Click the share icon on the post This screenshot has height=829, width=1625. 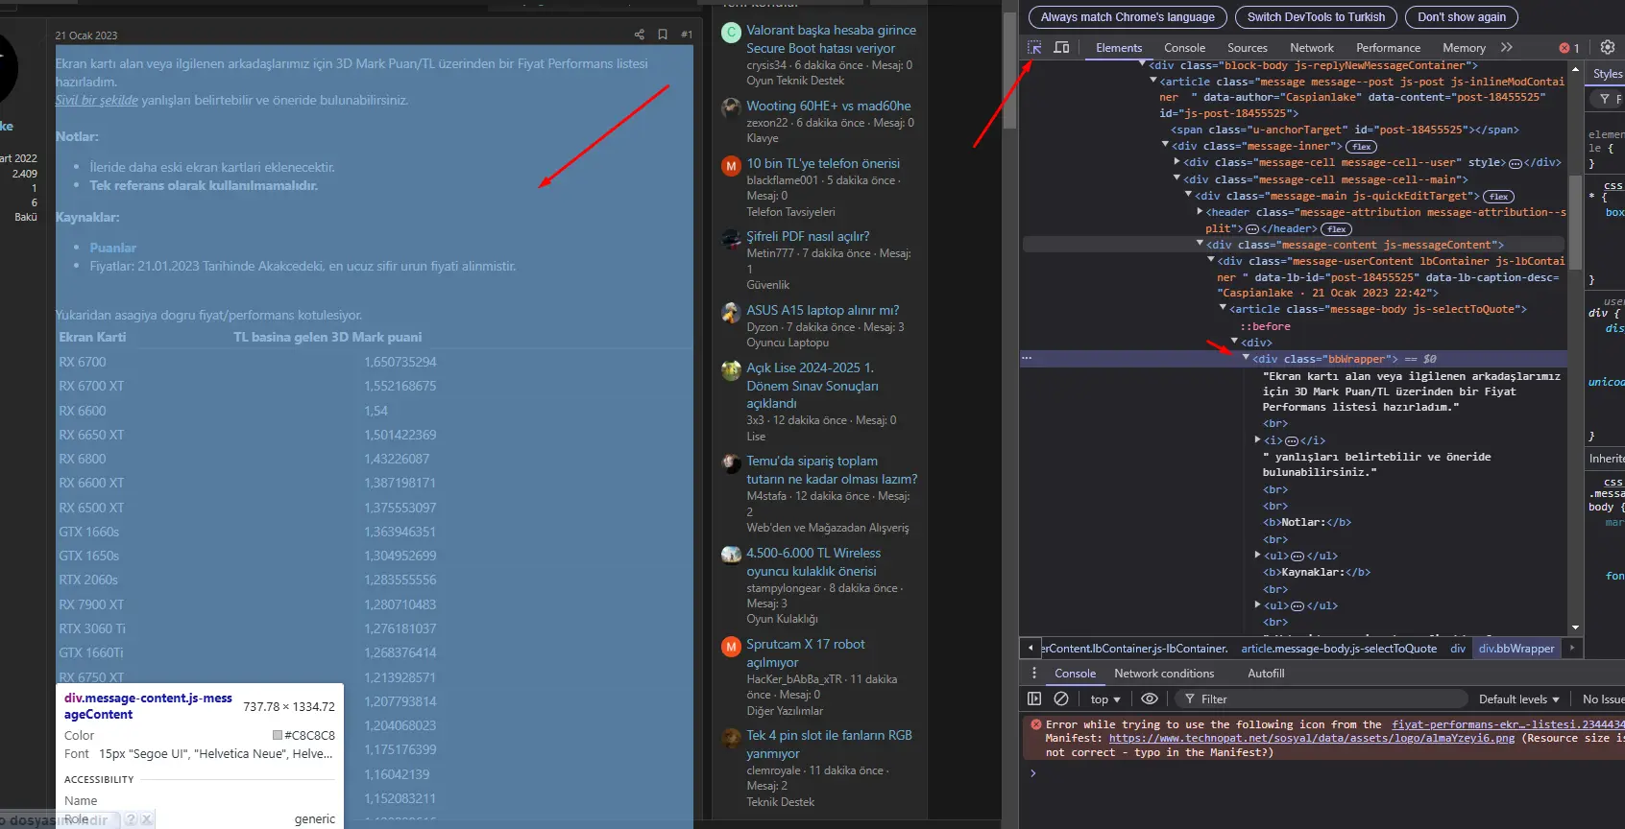click(x=640, y=35)
